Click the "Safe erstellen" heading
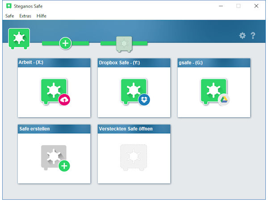268x202 pixels. [34, 129]
